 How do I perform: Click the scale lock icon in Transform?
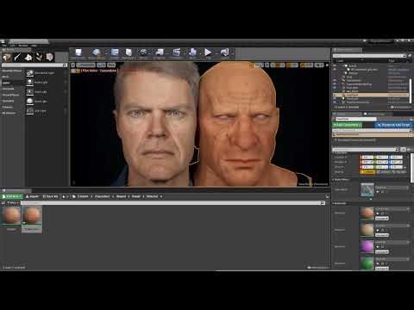(x=405, y=167)
